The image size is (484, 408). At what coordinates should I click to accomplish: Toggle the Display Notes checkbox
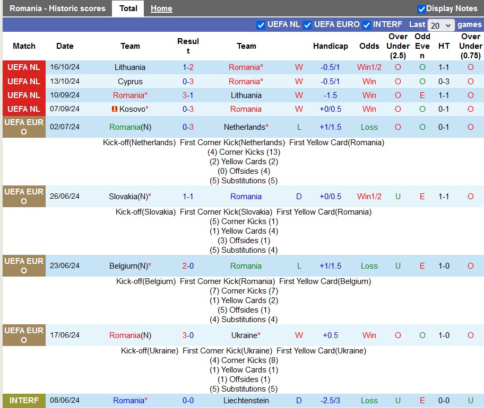point(422,8)
